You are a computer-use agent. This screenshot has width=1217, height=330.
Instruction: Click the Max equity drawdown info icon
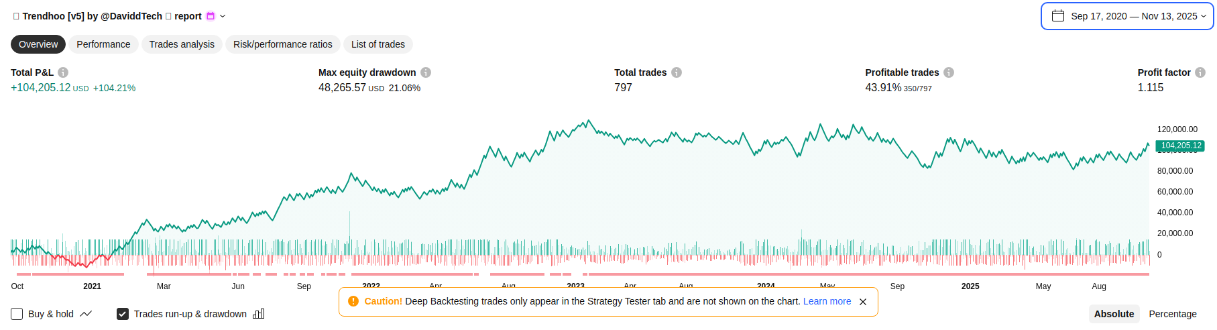coord(426,72)
